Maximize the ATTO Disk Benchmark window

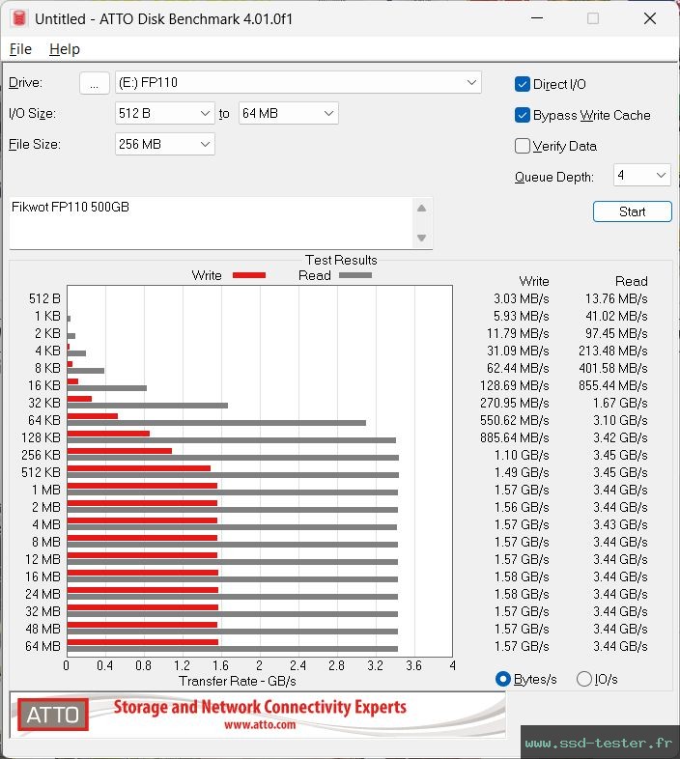pos(593,18)
